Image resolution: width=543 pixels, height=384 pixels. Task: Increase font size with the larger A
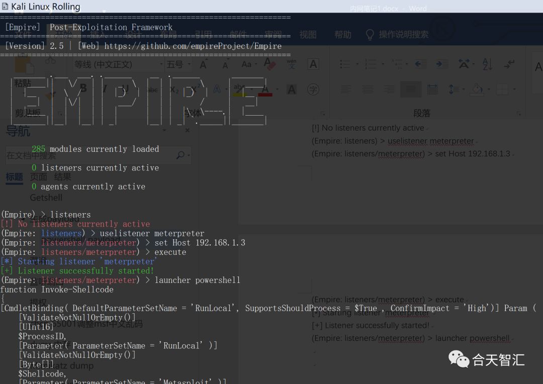pyautogui.click(x=203, y=64)
